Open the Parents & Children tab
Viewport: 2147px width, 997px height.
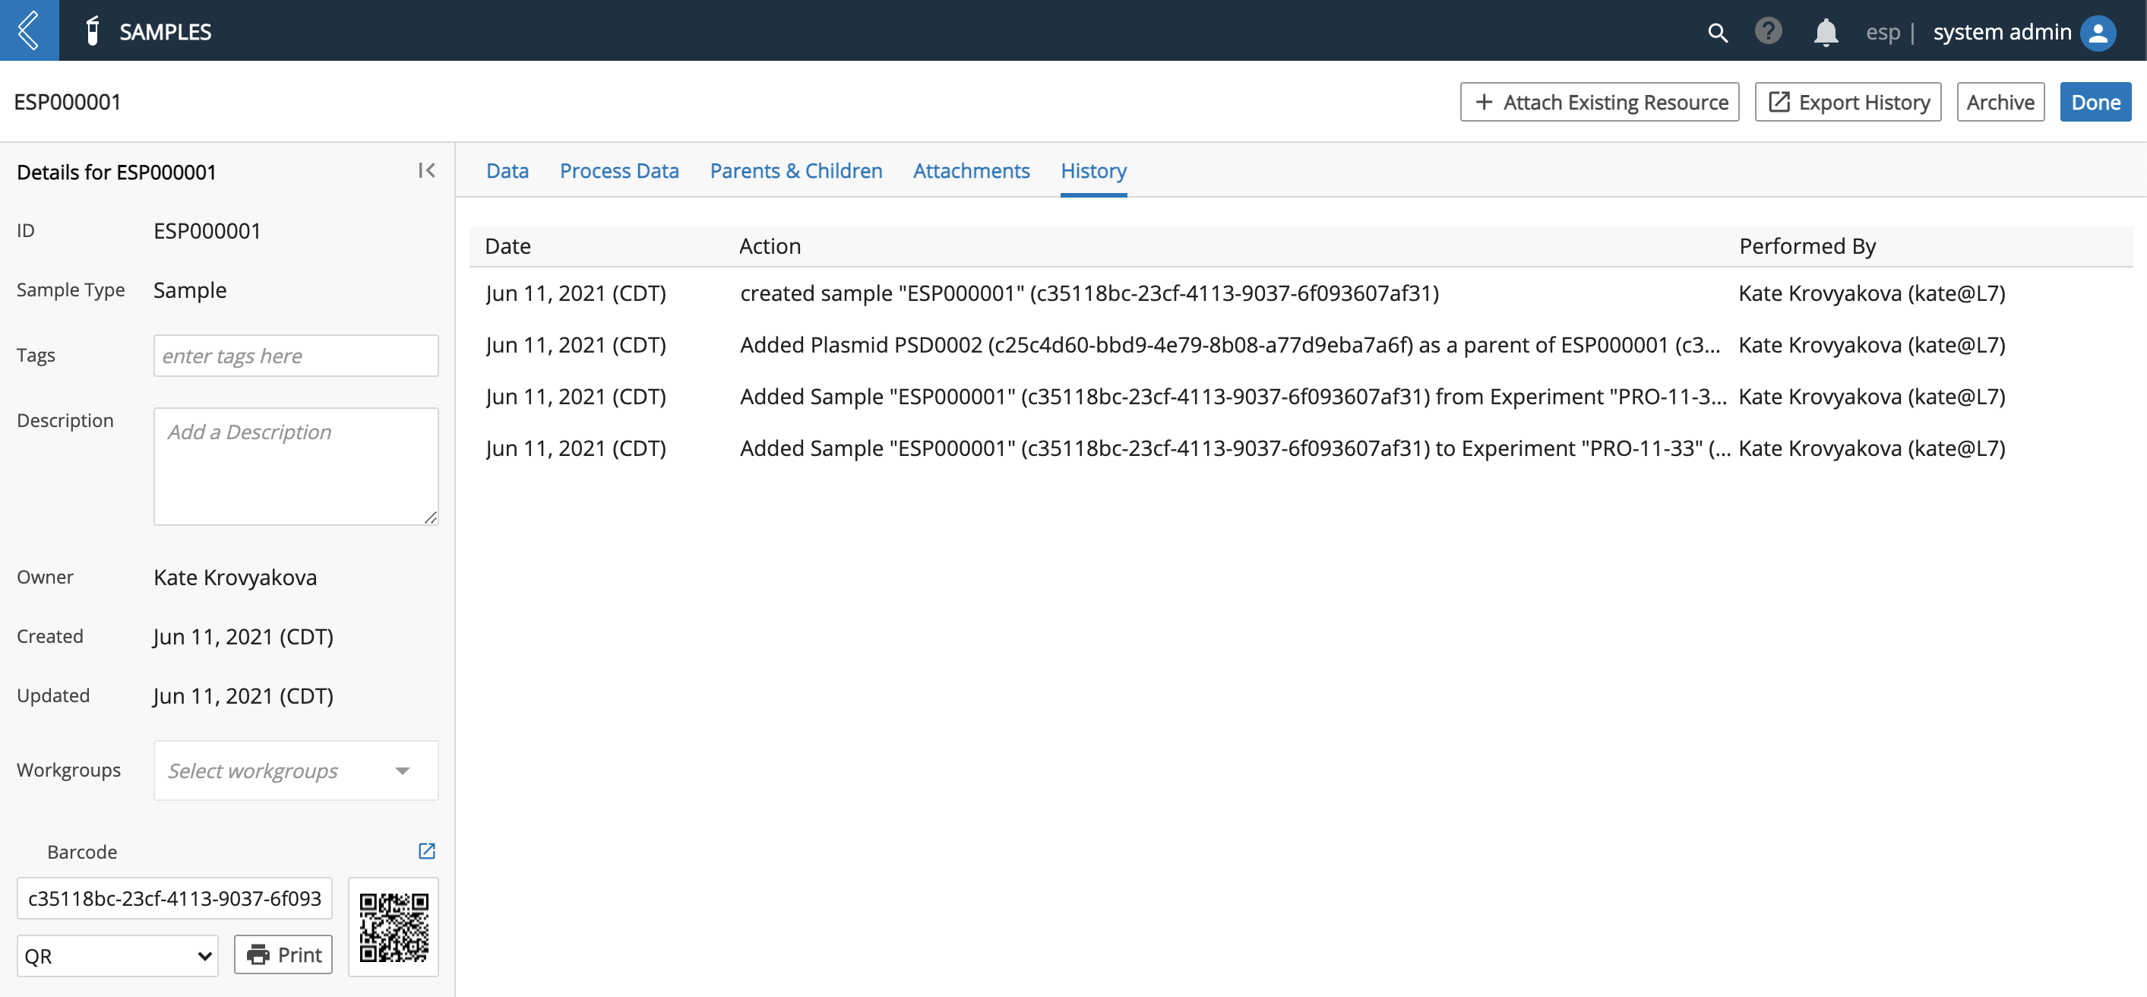pos(795,170)
